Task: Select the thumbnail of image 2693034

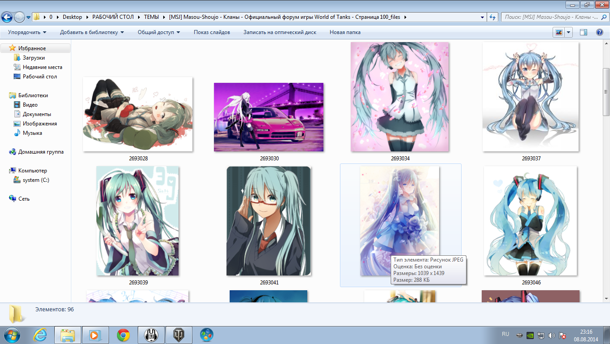Action: tap(400, 97)
